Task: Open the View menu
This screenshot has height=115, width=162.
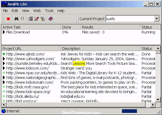Action: 26,11
